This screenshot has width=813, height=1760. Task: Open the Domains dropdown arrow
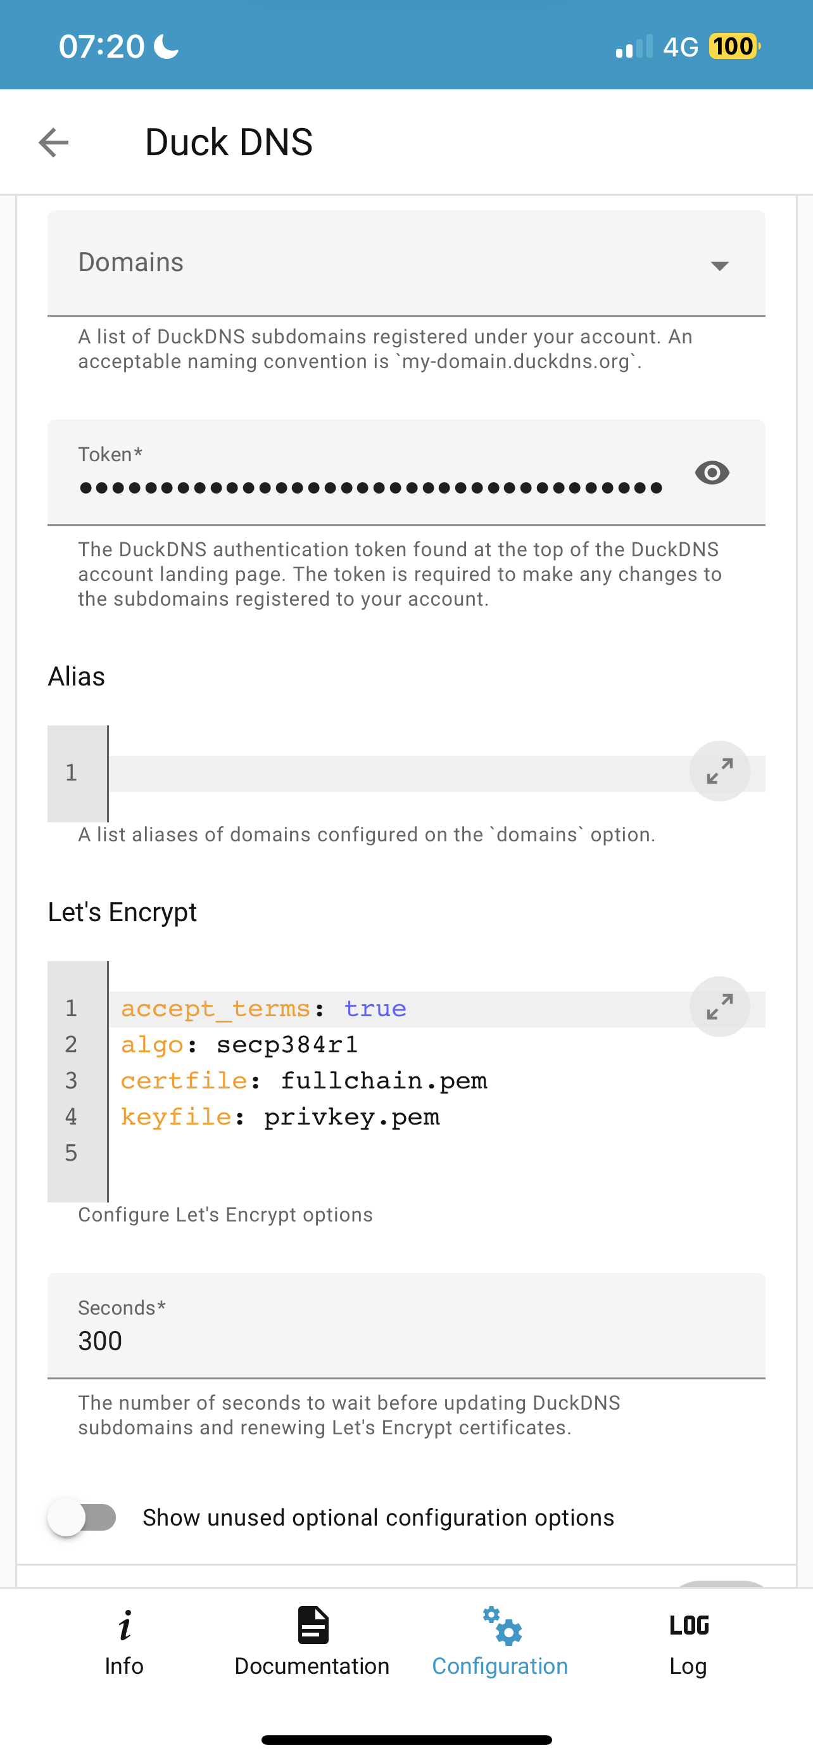719,265
